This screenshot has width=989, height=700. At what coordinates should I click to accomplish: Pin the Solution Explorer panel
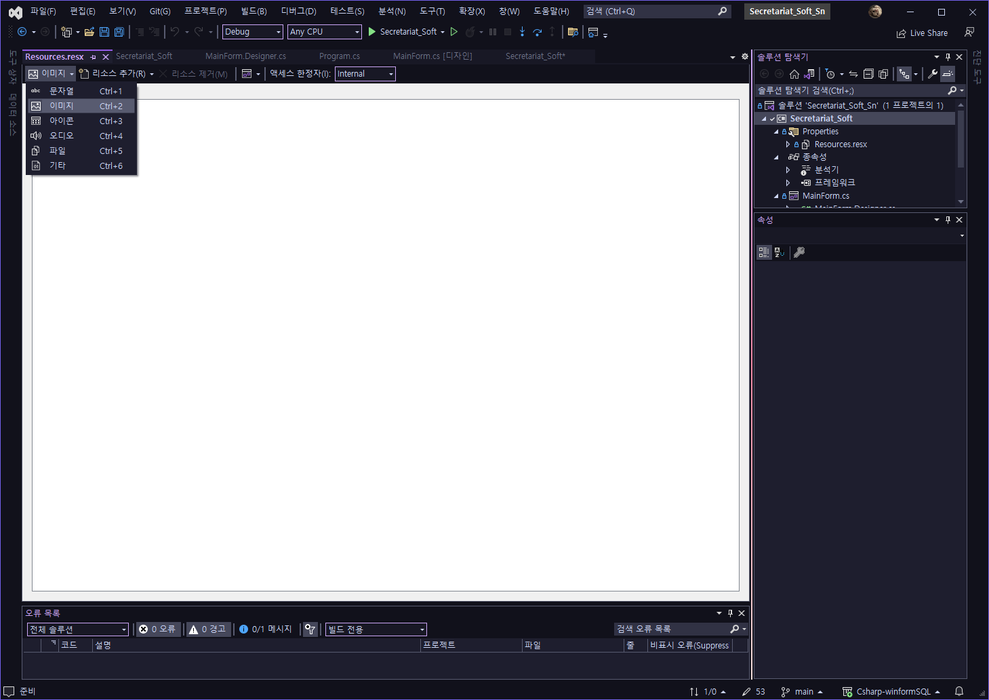pyautogui.click(x=948, y=57)
